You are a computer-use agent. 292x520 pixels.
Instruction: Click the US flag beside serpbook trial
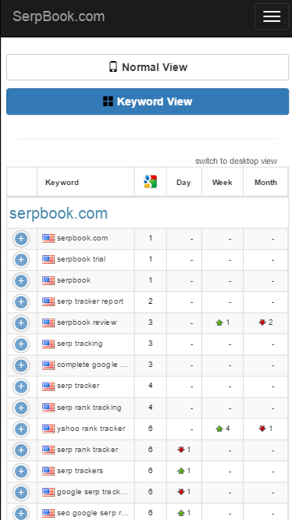click(48, 259)
